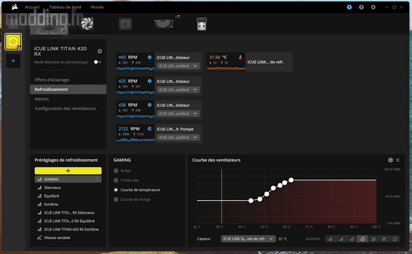Apply the first curve shape next to Extrême

click(330, 239)
